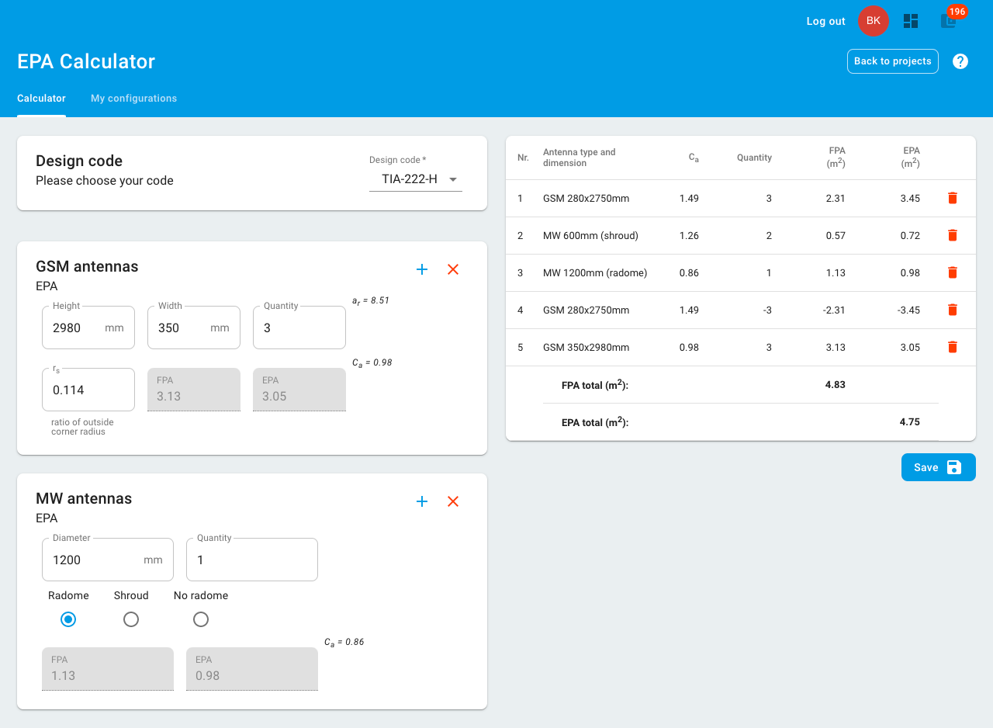993x728 pixels.
Task: Go Back to projects
Action: 893,61
